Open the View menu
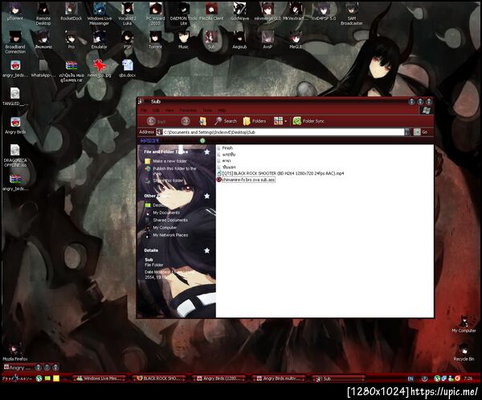Screen dimensions: 482x400 [170, 111]
